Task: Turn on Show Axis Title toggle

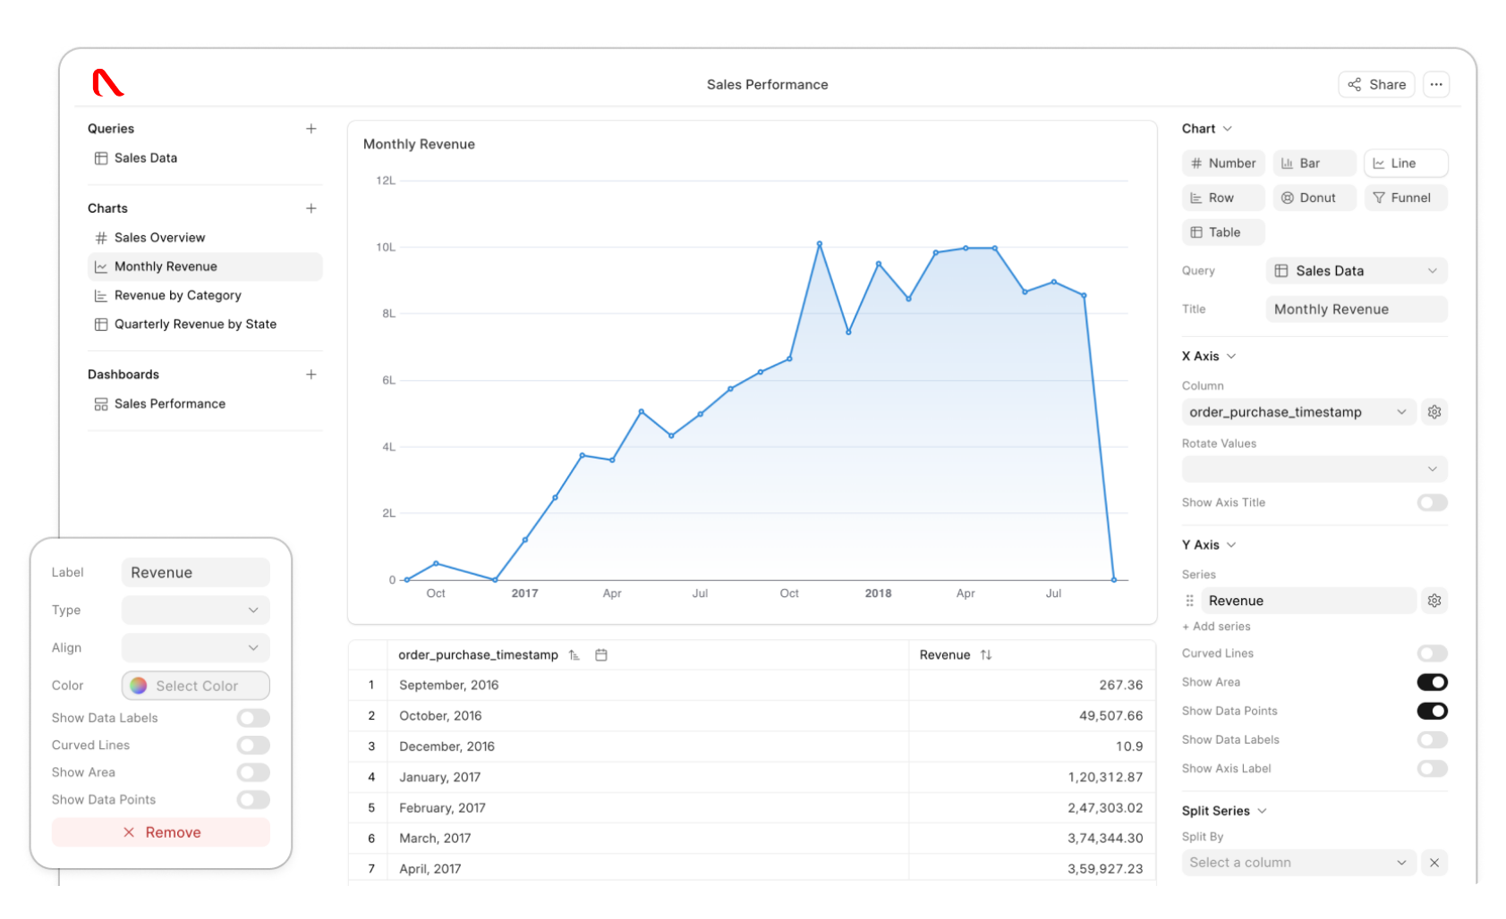Action: [1432, 502]
